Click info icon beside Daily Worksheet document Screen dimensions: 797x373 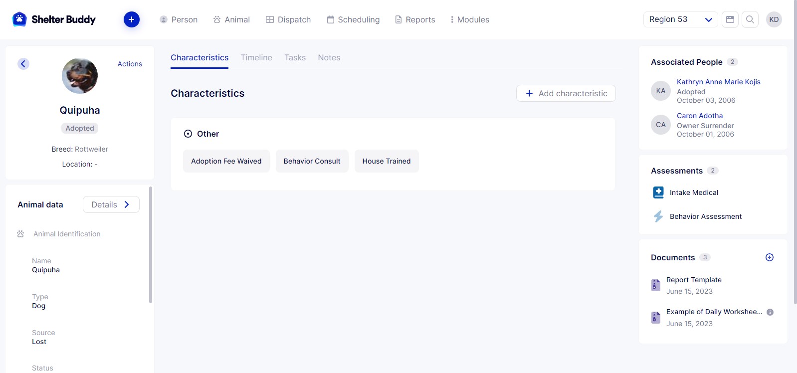coord(770,312)
